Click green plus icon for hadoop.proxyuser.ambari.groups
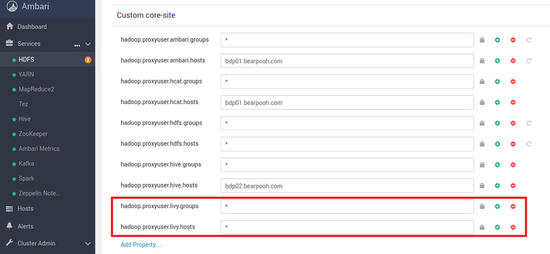 (498, 40)
